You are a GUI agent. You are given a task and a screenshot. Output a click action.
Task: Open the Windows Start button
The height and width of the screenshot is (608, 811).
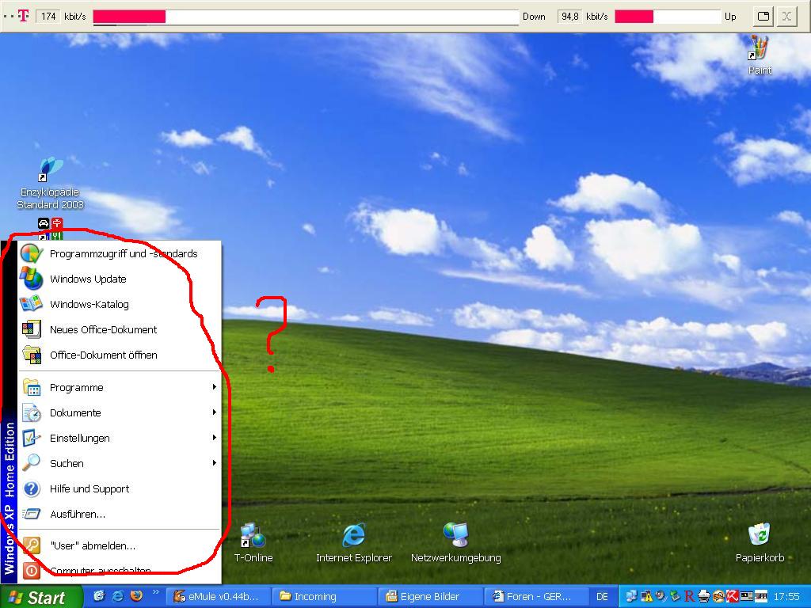(41, 597)
